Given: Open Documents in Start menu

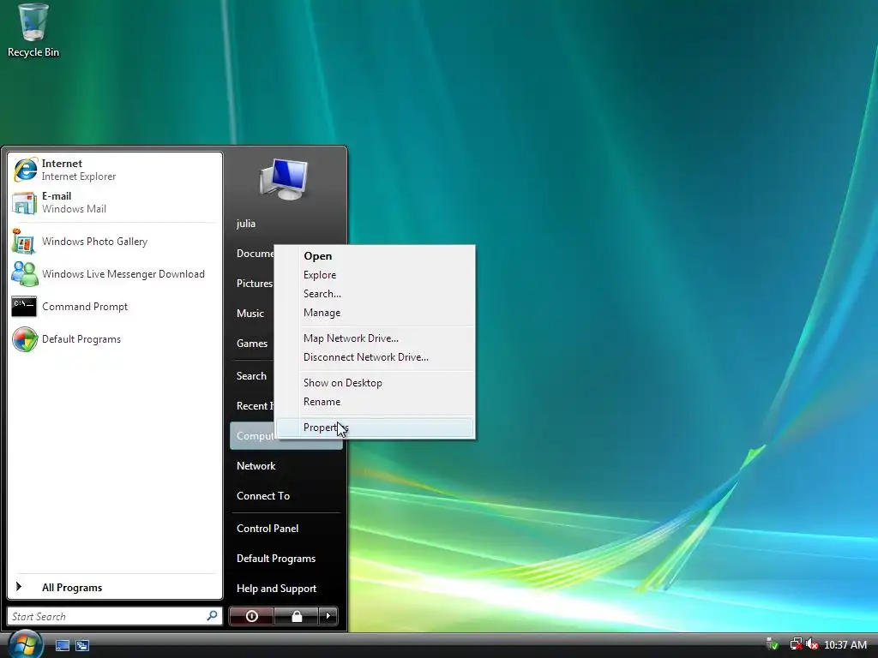Looking at the screenshot, I should point(255,254).
